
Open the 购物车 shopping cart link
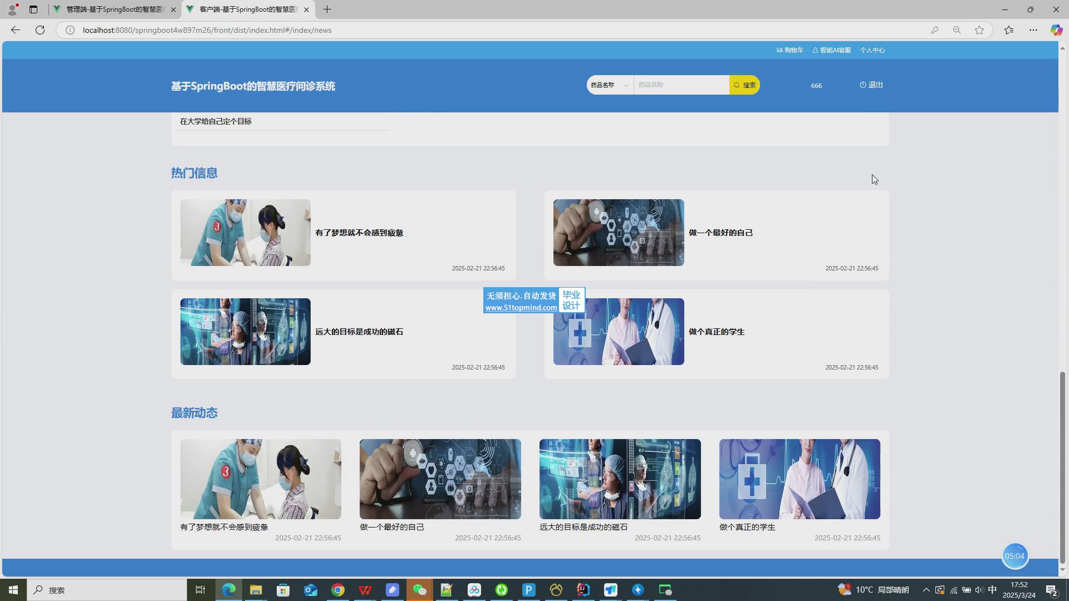(790, 50)
